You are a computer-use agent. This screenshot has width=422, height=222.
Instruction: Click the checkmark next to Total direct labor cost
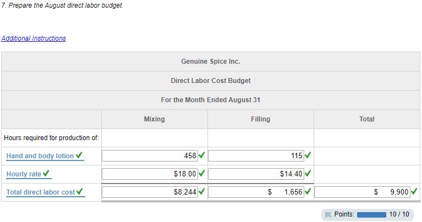coord(80,192)
